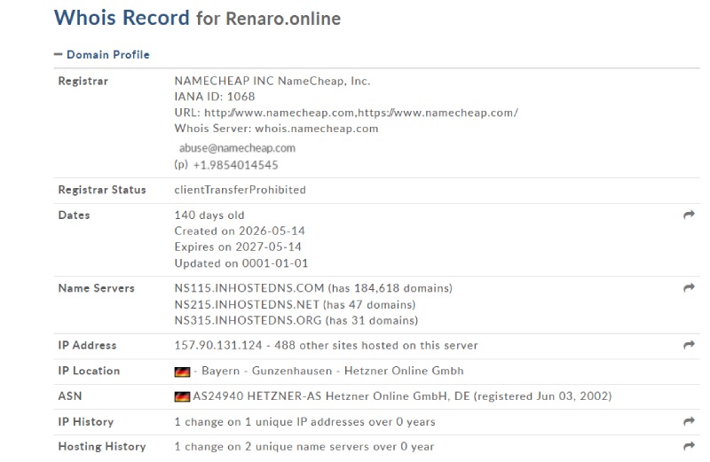Click the German flag in the ASN row
Image resolution: width=710 pixels, height=462 pixels.
[182, 396]
